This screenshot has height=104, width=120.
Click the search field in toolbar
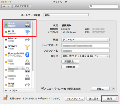click(x=104, y=6)
